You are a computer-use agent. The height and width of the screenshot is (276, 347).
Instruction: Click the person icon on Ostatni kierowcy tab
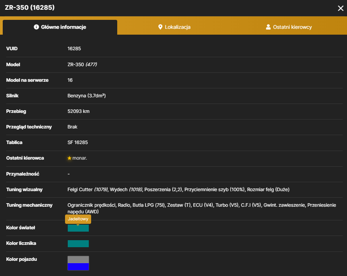coord(268,27)
